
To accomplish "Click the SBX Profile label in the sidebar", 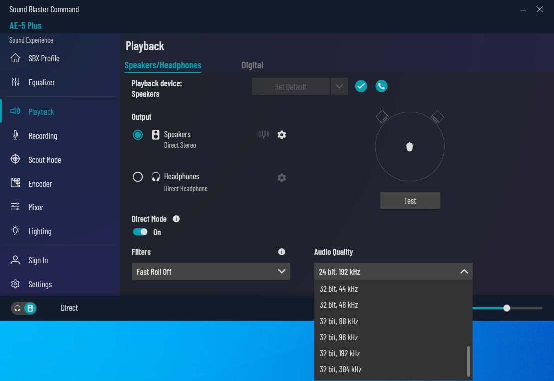I will [44, 58].
